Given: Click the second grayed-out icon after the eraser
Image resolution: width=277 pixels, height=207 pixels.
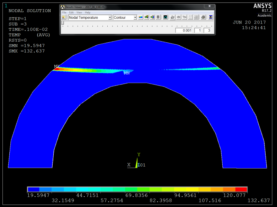Looking at the screenshot, I should point(185,17).
